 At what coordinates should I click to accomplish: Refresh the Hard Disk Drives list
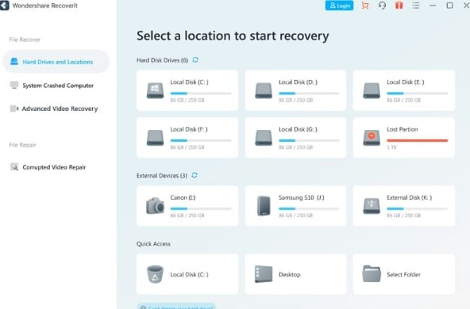[x=195, y=60]
